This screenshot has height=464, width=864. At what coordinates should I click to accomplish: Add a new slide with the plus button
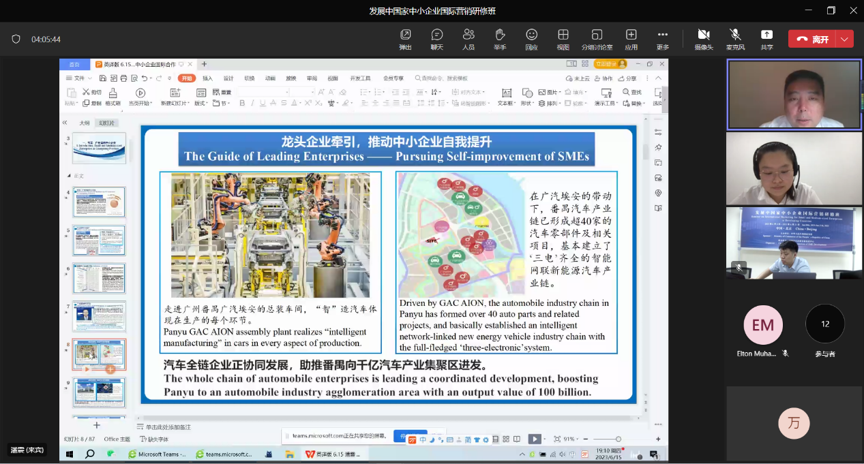pos(96,425)
